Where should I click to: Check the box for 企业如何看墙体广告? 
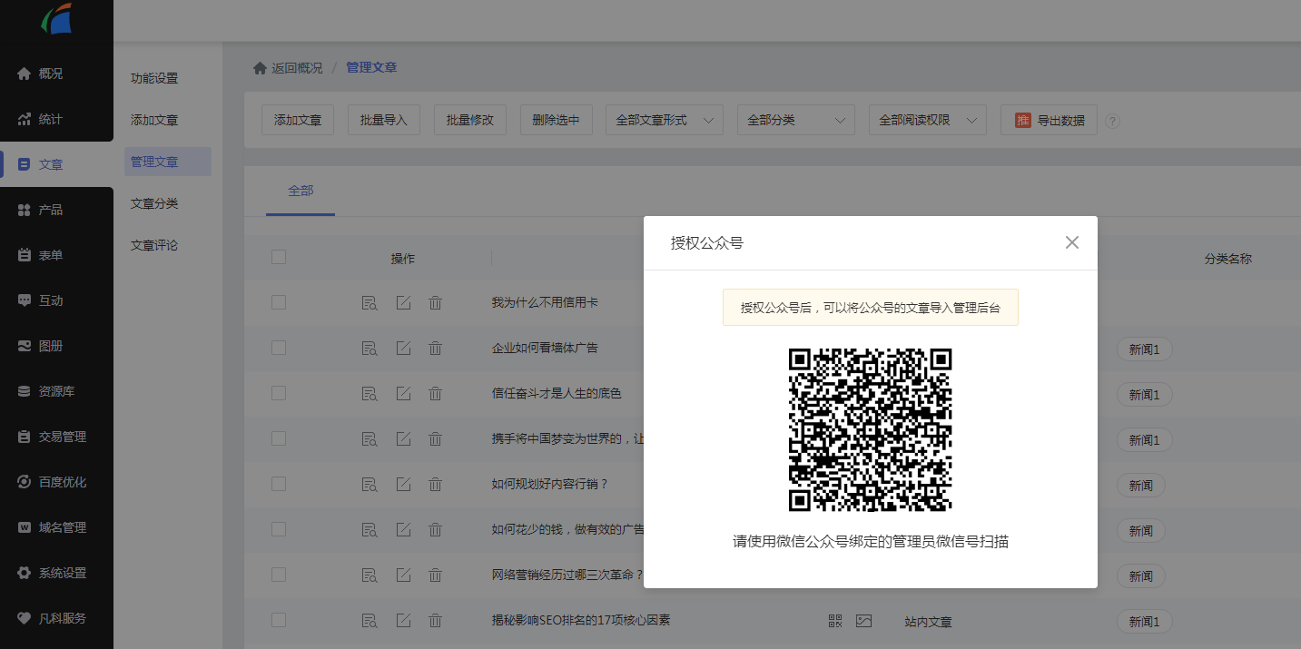click(279, 348)
